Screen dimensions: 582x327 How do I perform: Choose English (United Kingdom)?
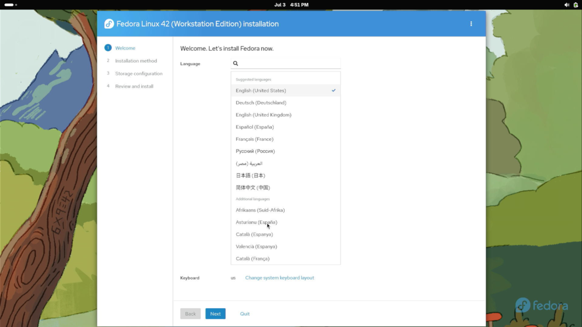pyautogui.click(x=286, y=115)
